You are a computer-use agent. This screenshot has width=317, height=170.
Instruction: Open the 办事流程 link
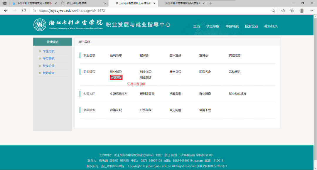[146, 110]
